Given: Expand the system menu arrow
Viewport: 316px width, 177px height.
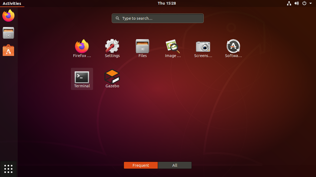Looking at the screenshot, I should click(x=311, y=3).
